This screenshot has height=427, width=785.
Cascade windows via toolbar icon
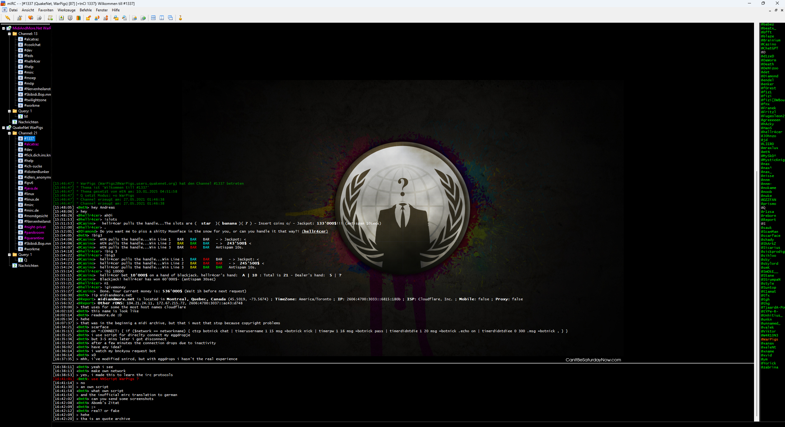[170, 18]
